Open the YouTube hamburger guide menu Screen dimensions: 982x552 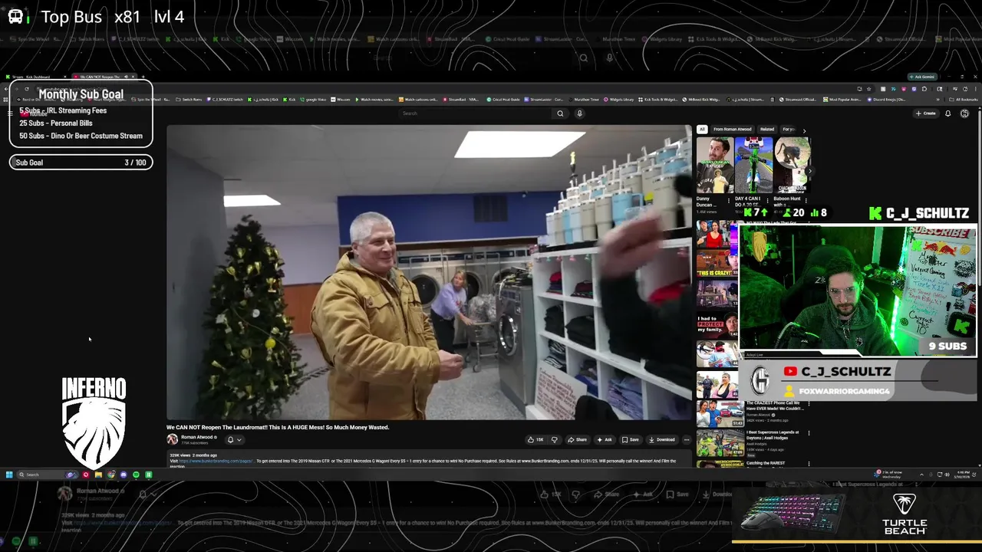10,113
